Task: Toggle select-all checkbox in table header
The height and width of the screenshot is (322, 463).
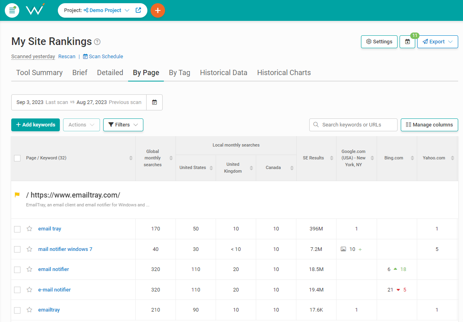Action: point(17,158)
